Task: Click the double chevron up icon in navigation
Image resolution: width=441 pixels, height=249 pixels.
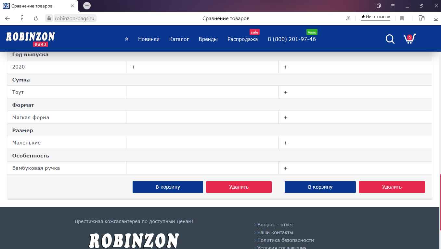Action: tap(126, 39)
